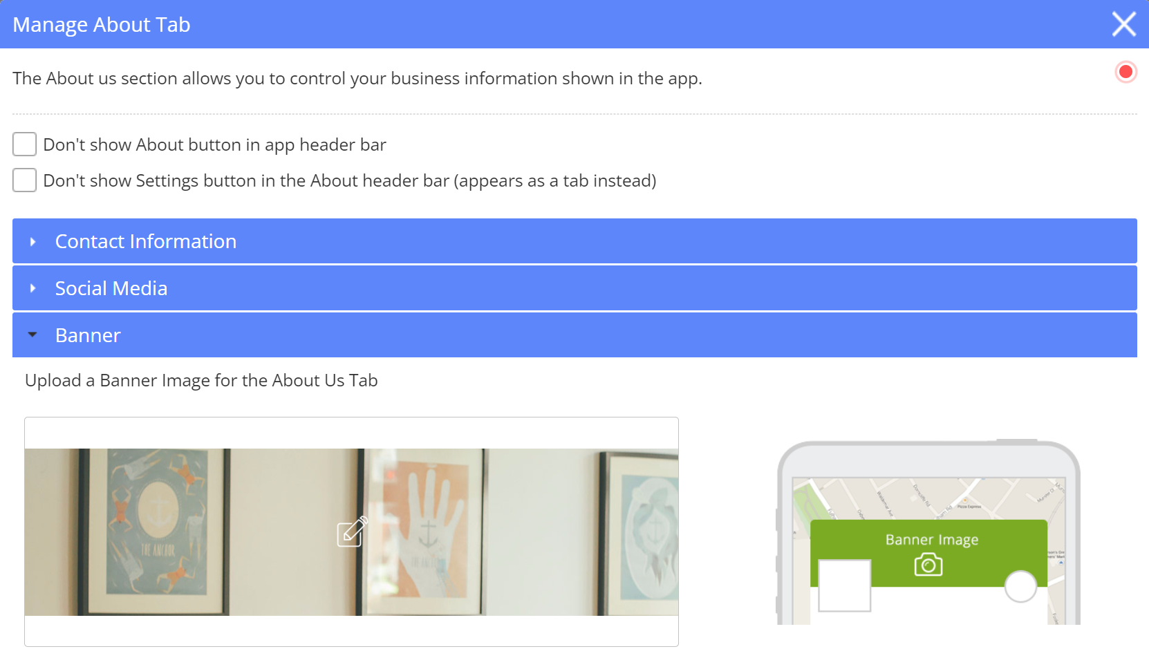Image resolution: width=1149 pixels, height=658 pixels.
Task: Click the white circle button in phone preview
Action: 1020,586
